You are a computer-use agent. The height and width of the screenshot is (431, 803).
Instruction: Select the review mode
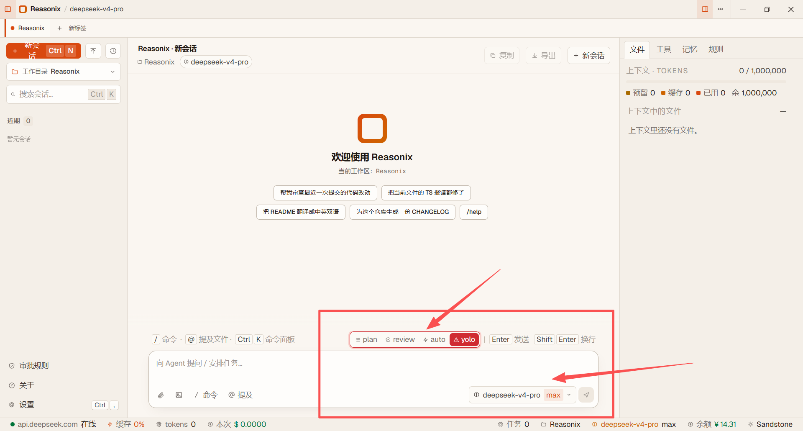[x=400, y=339]
